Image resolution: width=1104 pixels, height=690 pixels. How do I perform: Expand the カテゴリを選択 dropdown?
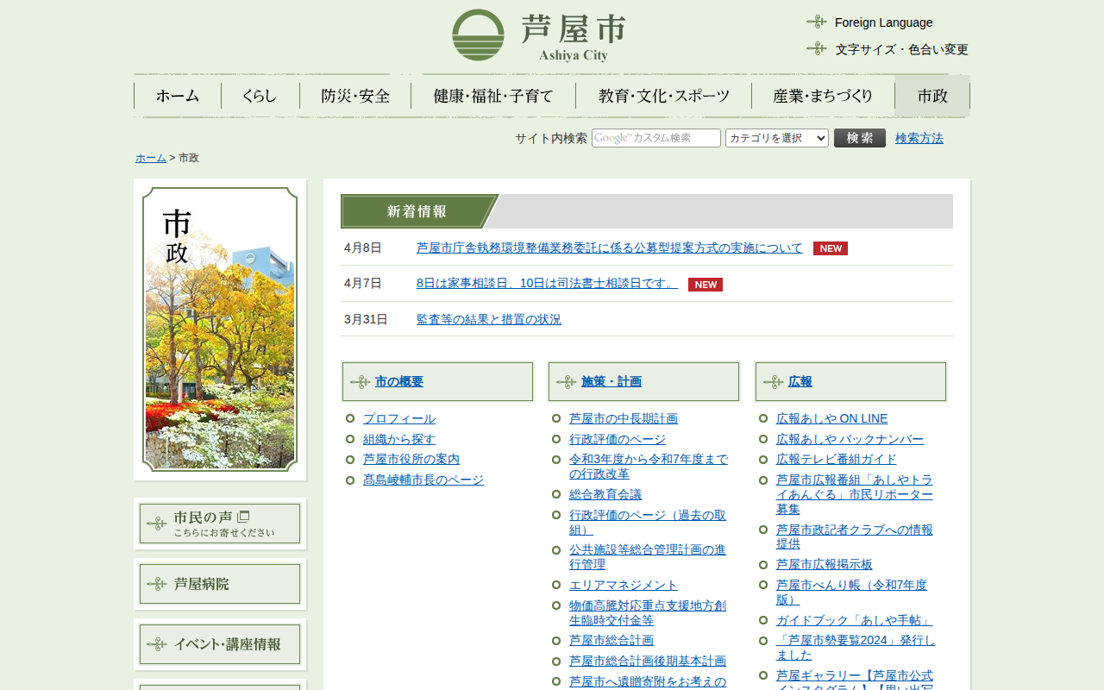coord(776,138)
